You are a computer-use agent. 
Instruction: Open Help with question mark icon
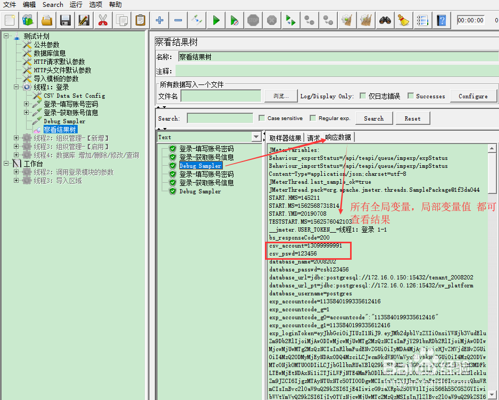click(442, 20)
